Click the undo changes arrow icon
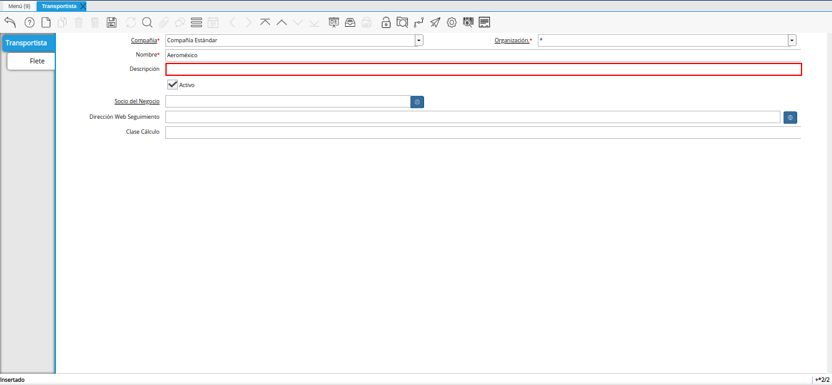 [x=10, y=22]
